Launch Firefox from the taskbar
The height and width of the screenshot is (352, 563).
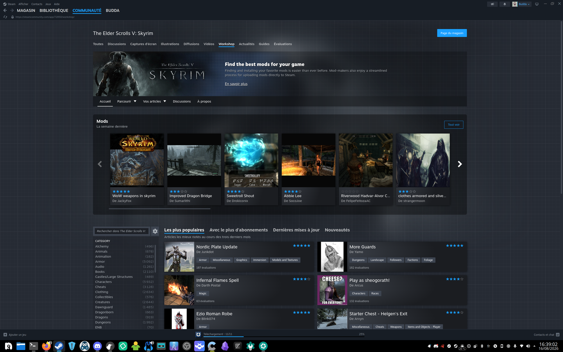[46, 346]
